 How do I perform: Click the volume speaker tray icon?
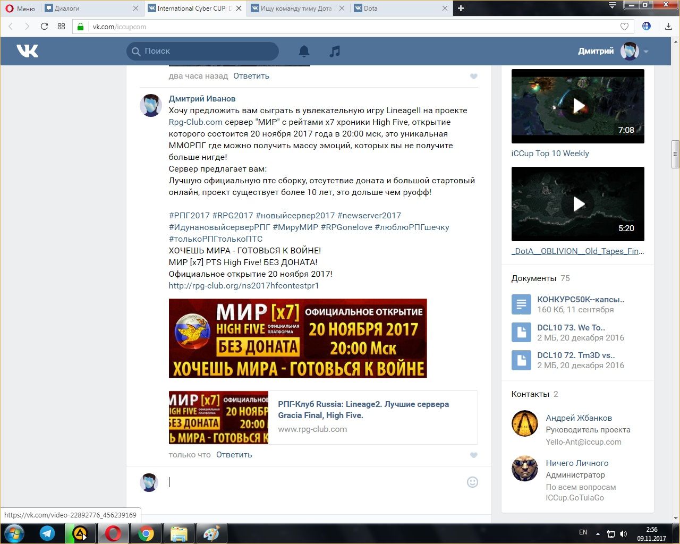click(623, 534)
